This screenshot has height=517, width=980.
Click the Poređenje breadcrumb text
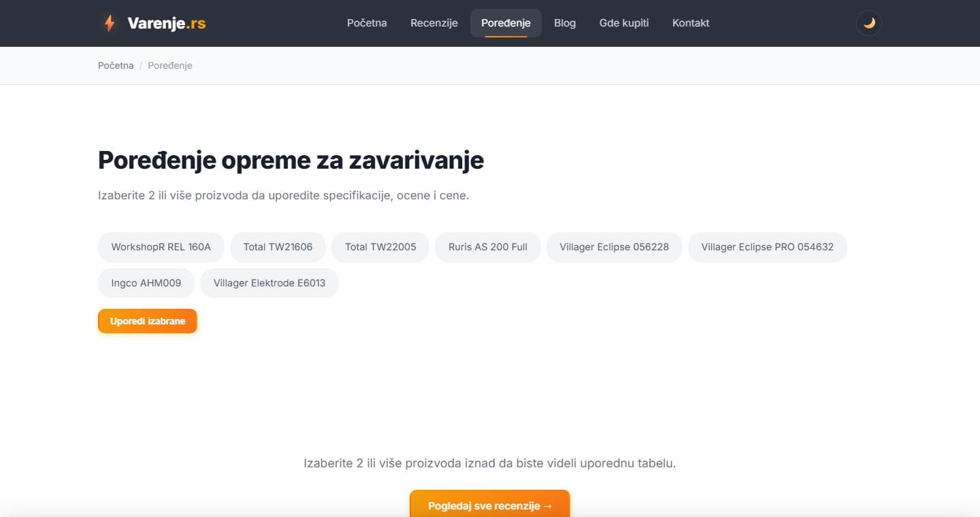[x=170, y=65]
